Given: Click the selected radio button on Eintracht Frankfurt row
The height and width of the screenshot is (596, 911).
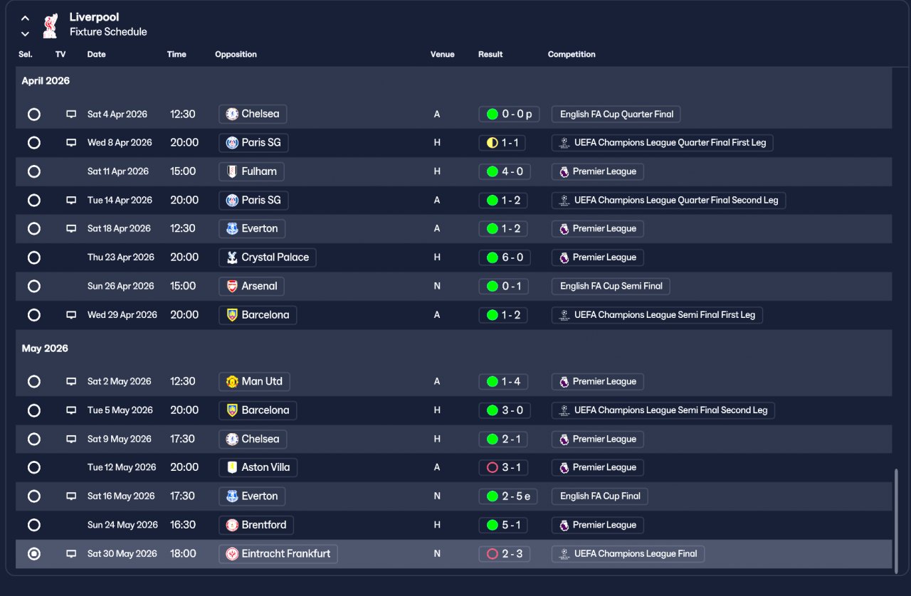Looking at the screenshot, I should [x=33, y=553].
